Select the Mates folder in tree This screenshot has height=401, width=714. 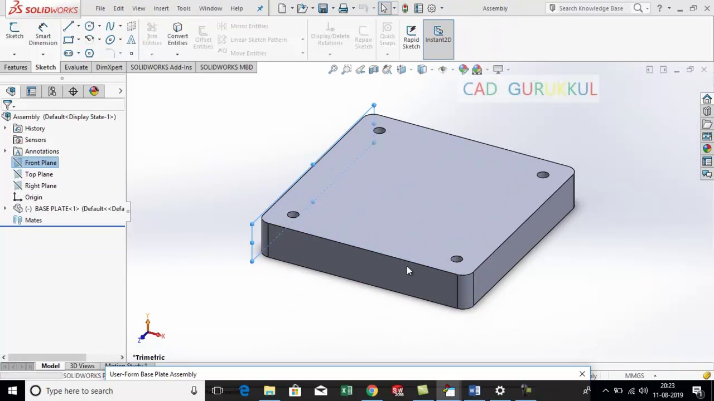pyautogui.click(x=33, y=221)
